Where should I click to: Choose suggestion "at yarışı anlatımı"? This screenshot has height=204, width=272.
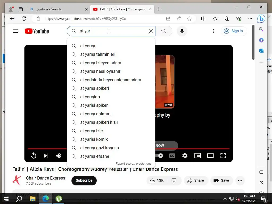(x=111, y=114)
